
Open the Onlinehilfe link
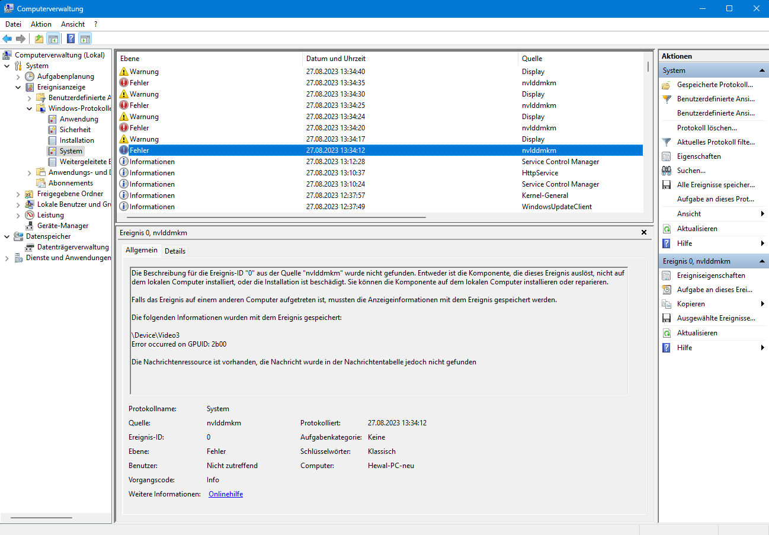pyautogui.click(x=226, y=494)
